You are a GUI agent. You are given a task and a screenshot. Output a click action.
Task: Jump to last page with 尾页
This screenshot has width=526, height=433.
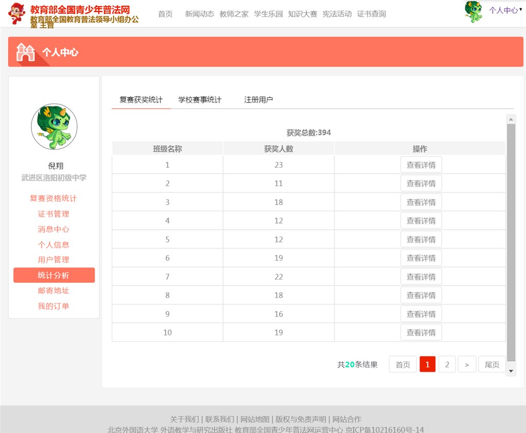pos(492,365)
